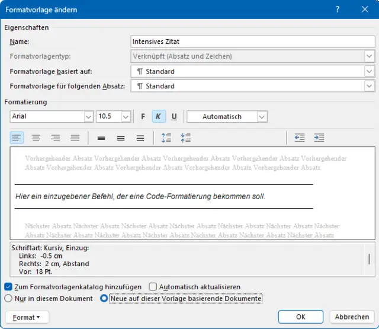Toggle bold formatting (F)
The image size is (379, 329).
coord(143,117)
